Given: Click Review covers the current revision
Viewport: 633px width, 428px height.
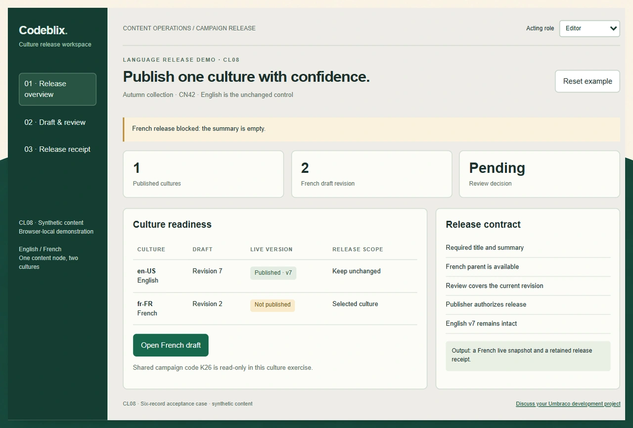Looking at the screenshot, I should tap(528, 286).
